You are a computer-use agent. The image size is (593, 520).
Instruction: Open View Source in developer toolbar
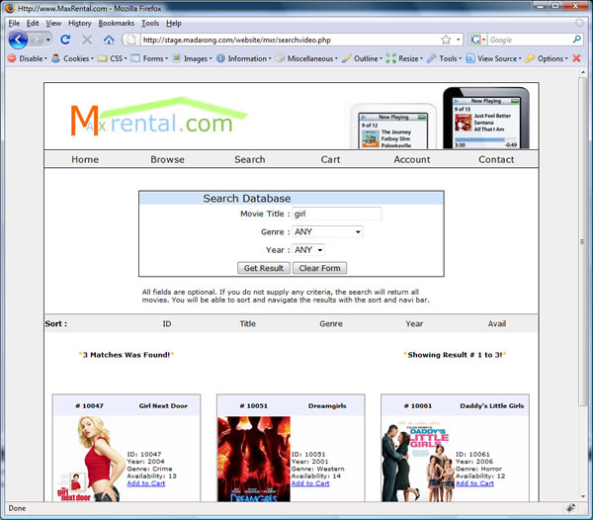pyautogui.click(x=492, y=58)
